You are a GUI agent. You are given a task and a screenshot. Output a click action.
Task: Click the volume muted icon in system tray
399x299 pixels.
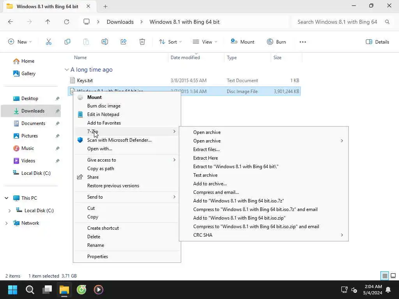(354, 290)
